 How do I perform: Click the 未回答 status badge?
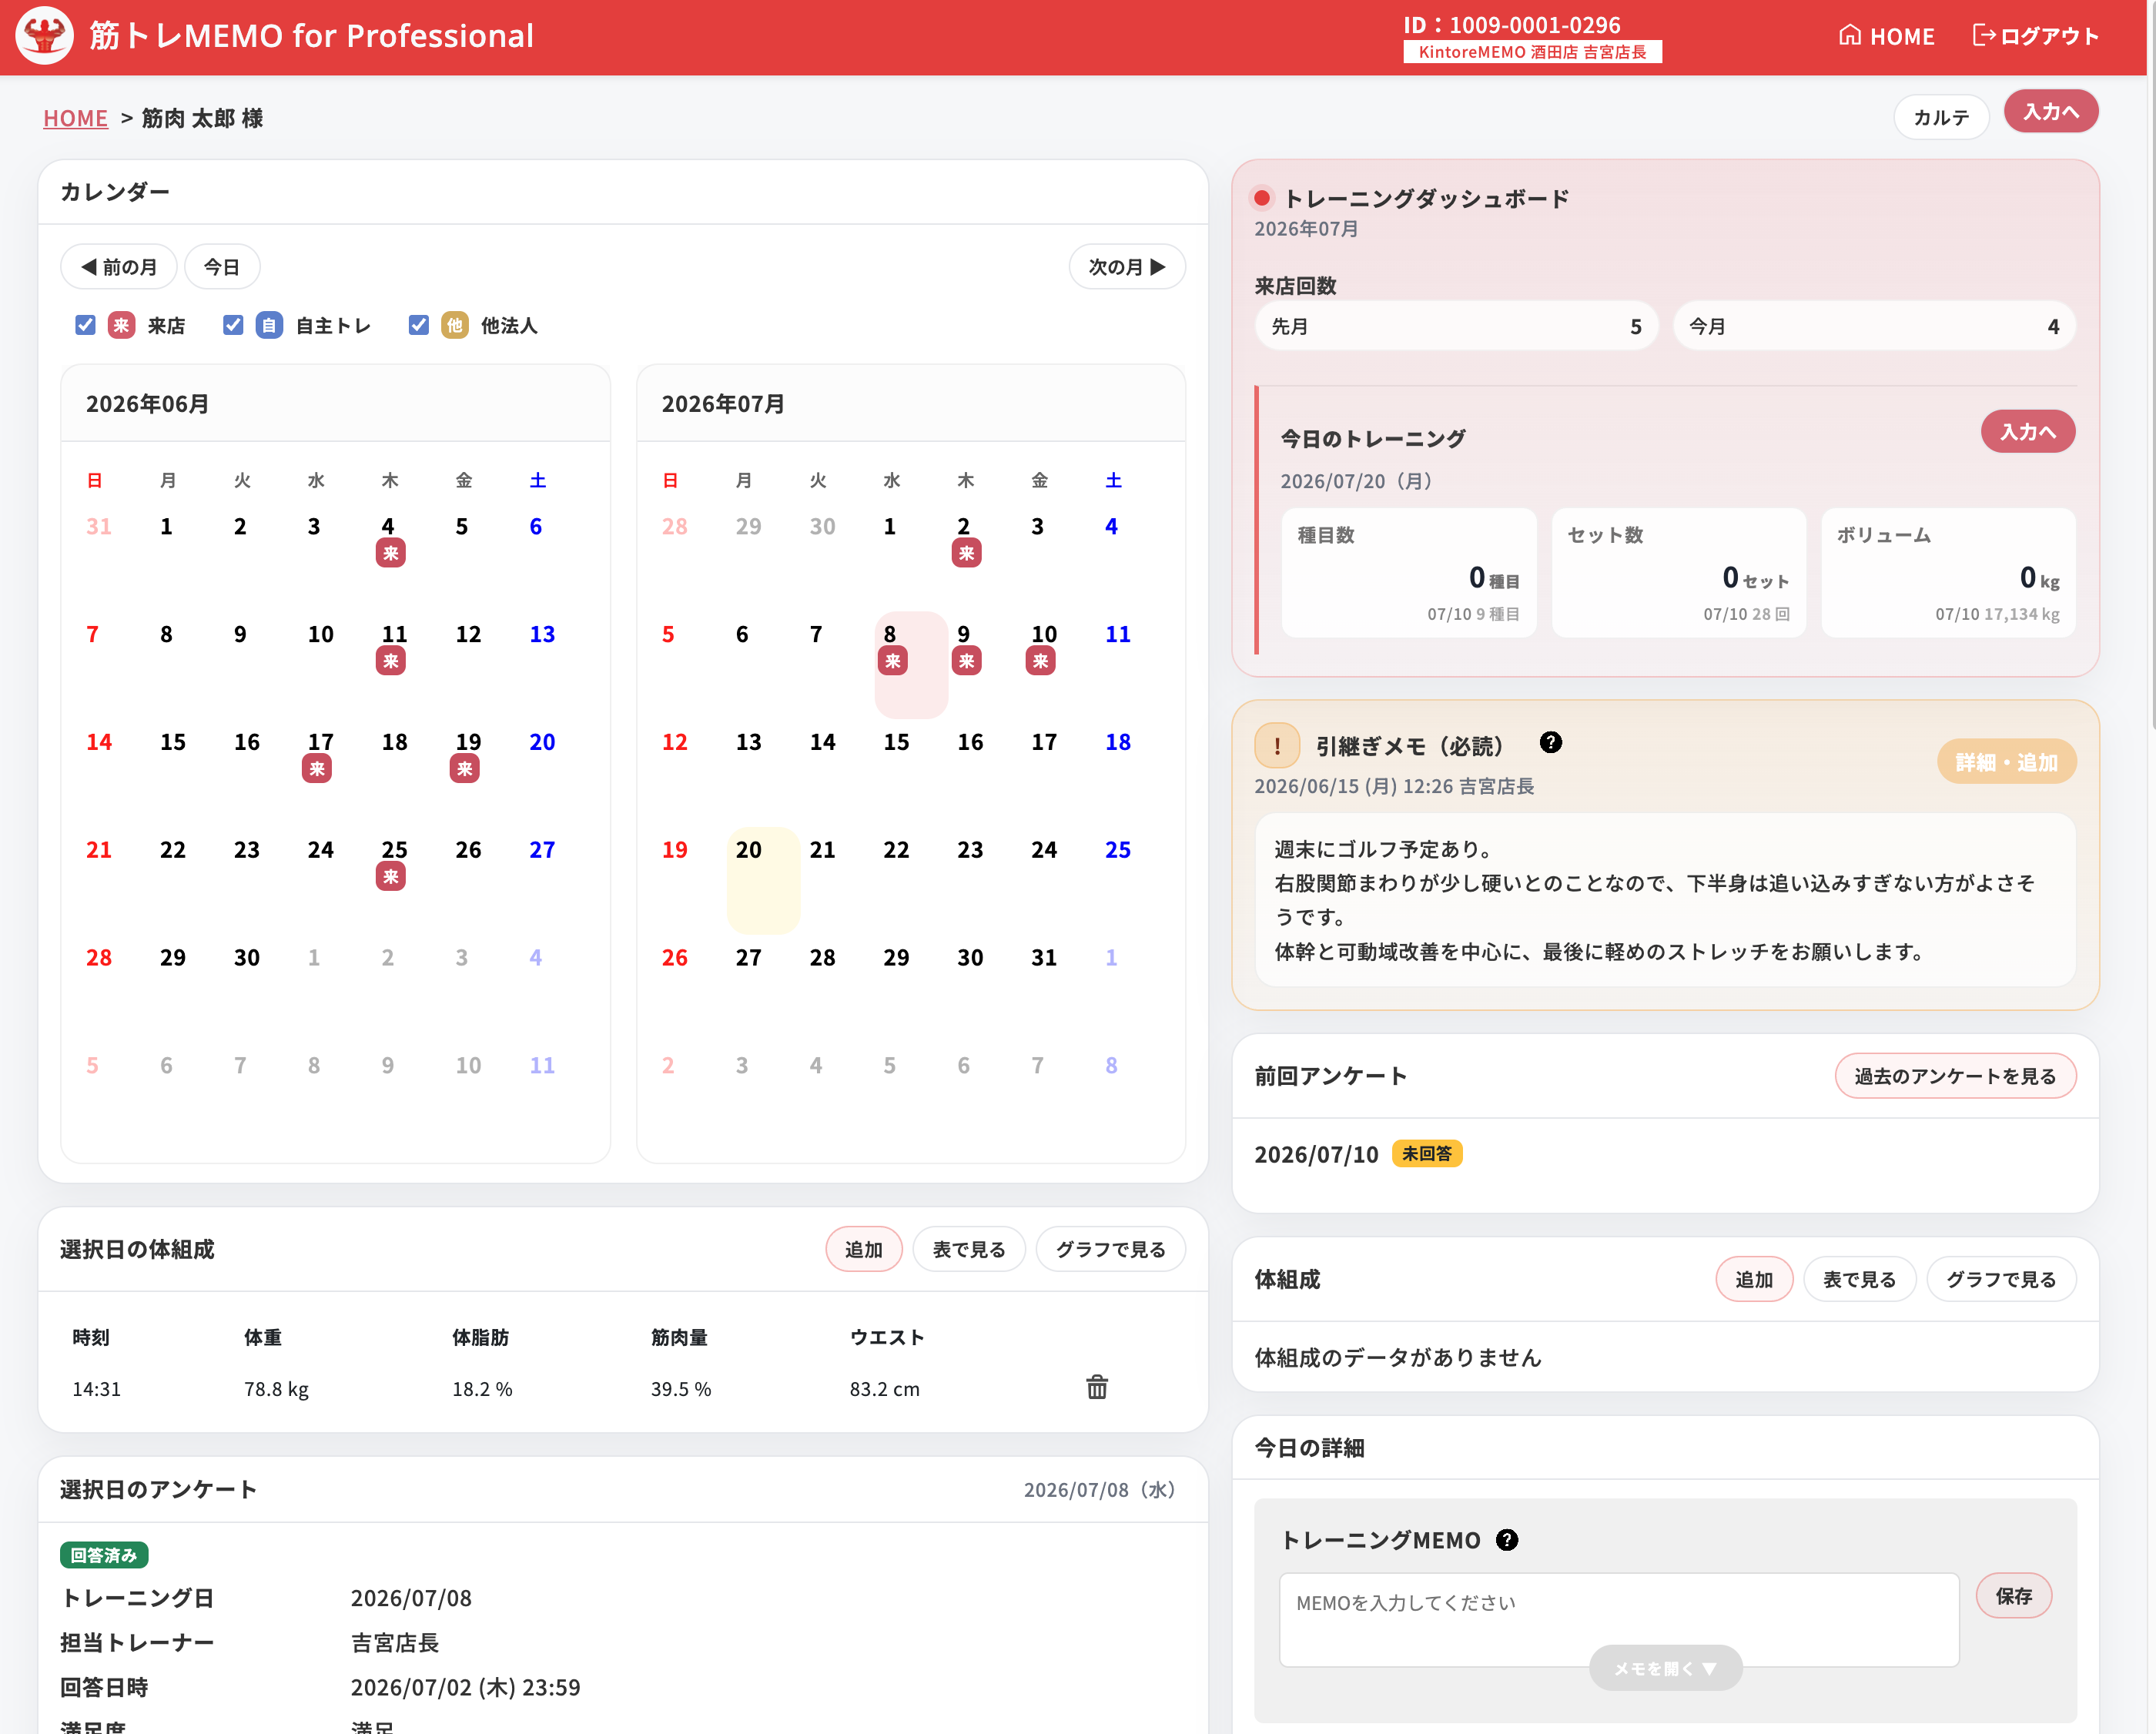(x=1427, y=1154)
